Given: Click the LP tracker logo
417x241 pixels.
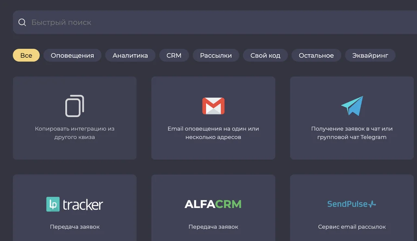Looking at the screenshot, I should click(x=75, y=204).
